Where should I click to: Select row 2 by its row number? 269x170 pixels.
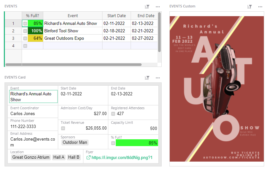click(13, 31)
